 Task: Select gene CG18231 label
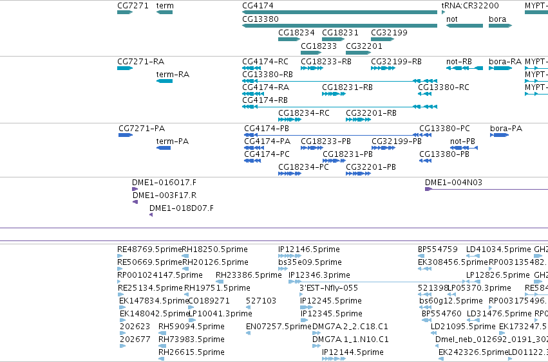click(340, 32)
